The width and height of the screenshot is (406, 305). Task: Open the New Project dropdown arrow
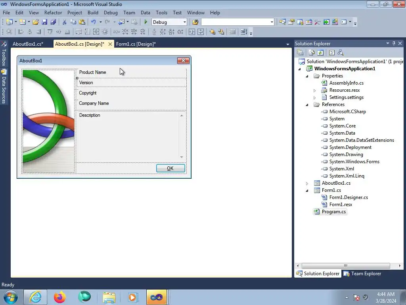(x=15, y=22)
